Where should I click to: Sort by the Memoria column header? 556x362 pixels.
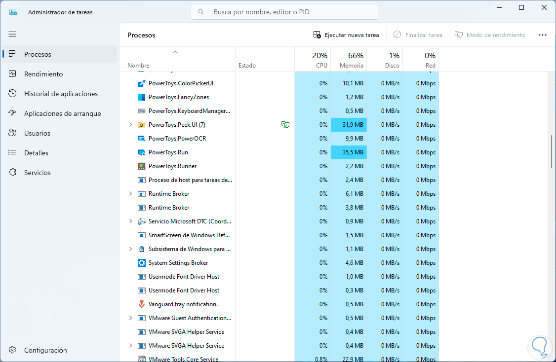[x=349, y=60]
